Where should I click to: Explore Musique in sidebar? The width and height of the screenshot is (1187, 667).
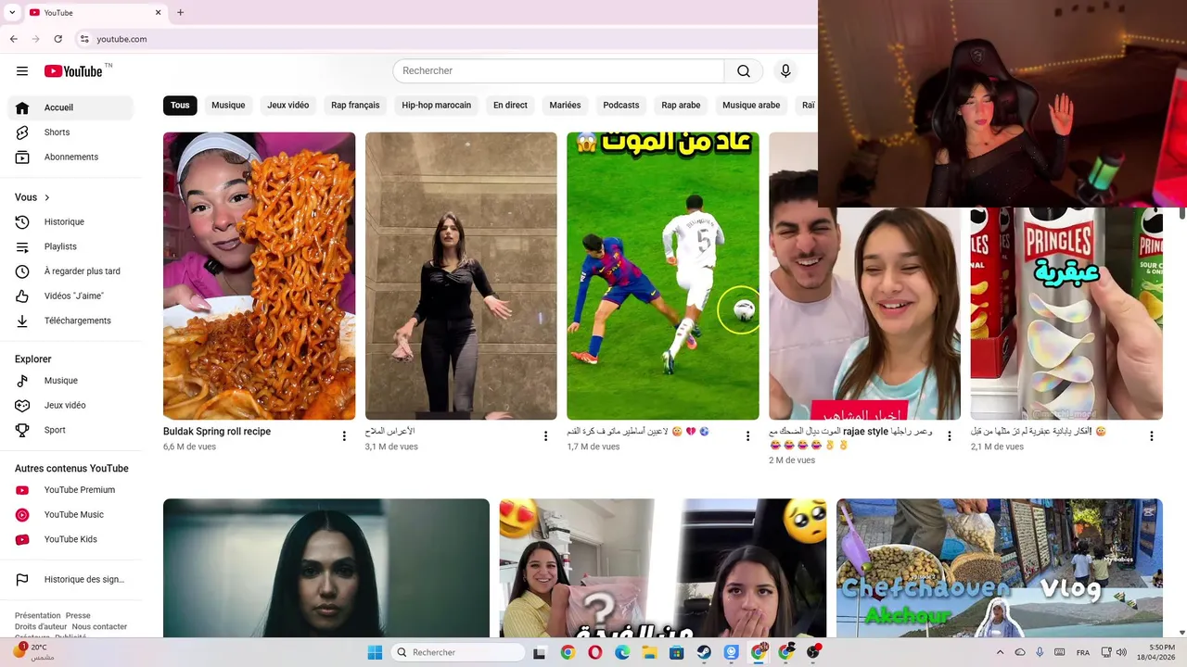(x=70, y=381)
